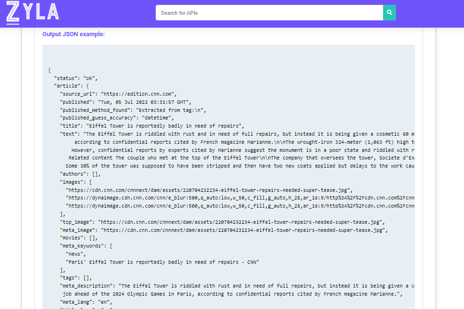Click the "meta_keywords": [ line

click(86, 246)
